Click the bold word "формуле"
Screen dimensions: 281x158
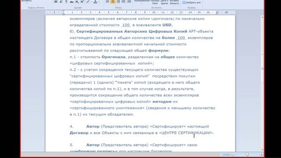pos(158,50)
